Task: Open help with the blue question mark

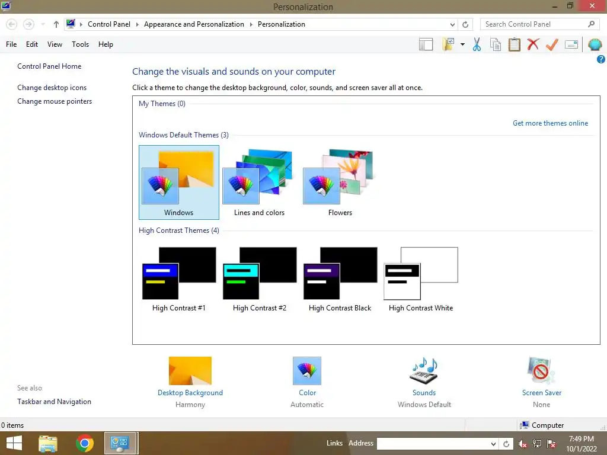Action: pyautogui.click(x=601, y=59)
